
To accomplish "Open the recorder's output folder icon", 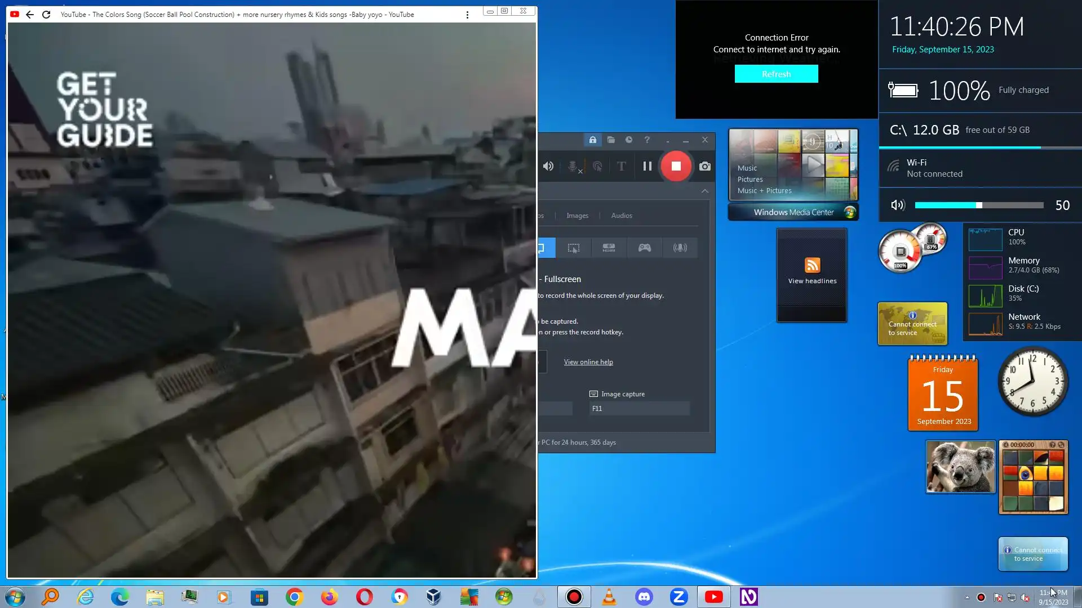I will click(x=611, y=140).
